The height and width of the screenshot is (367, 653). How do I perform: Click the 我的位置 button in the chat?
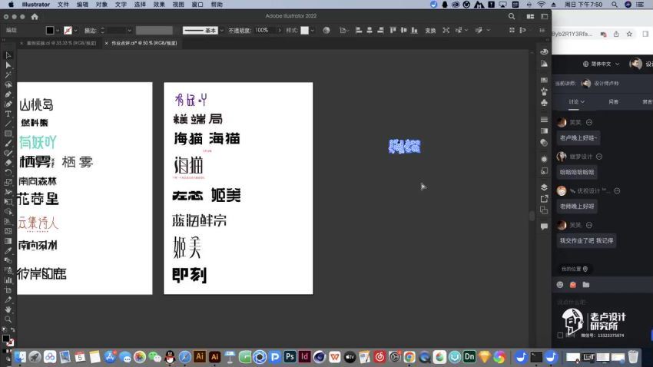(x=574, y=269)
